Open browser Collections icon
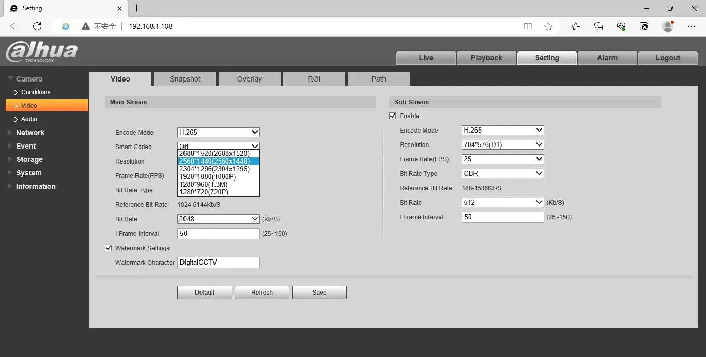The image size is (706, 357). tap(598, 26)
